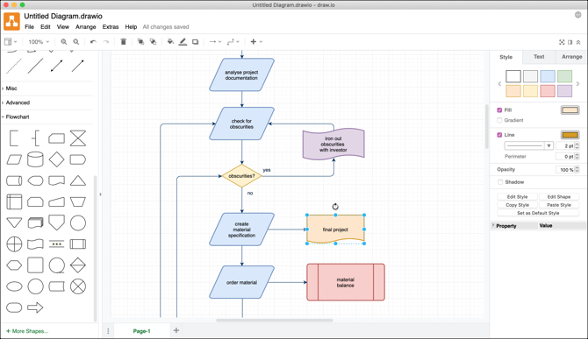Screen dimensions: 588x339
Task: Open the zoom 100% dropdown
Action: [x=39, y=42]
